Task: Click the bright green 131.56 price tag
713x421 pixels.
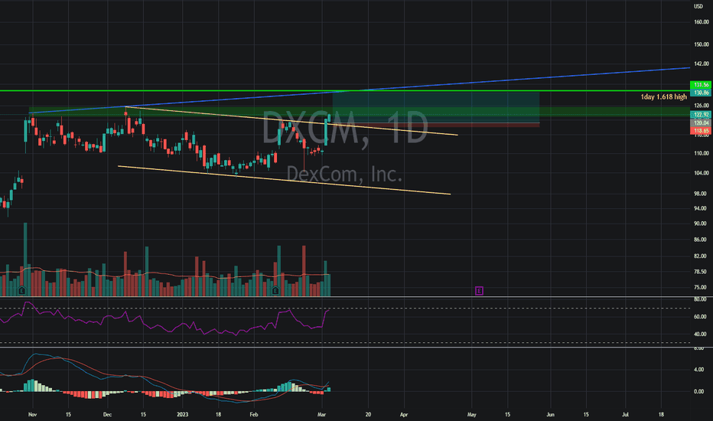Action: [x=702, y=85]
